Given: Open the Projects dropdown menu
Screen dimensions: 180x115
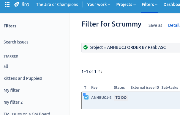Looking at the screenshot, I should point(126,4).
